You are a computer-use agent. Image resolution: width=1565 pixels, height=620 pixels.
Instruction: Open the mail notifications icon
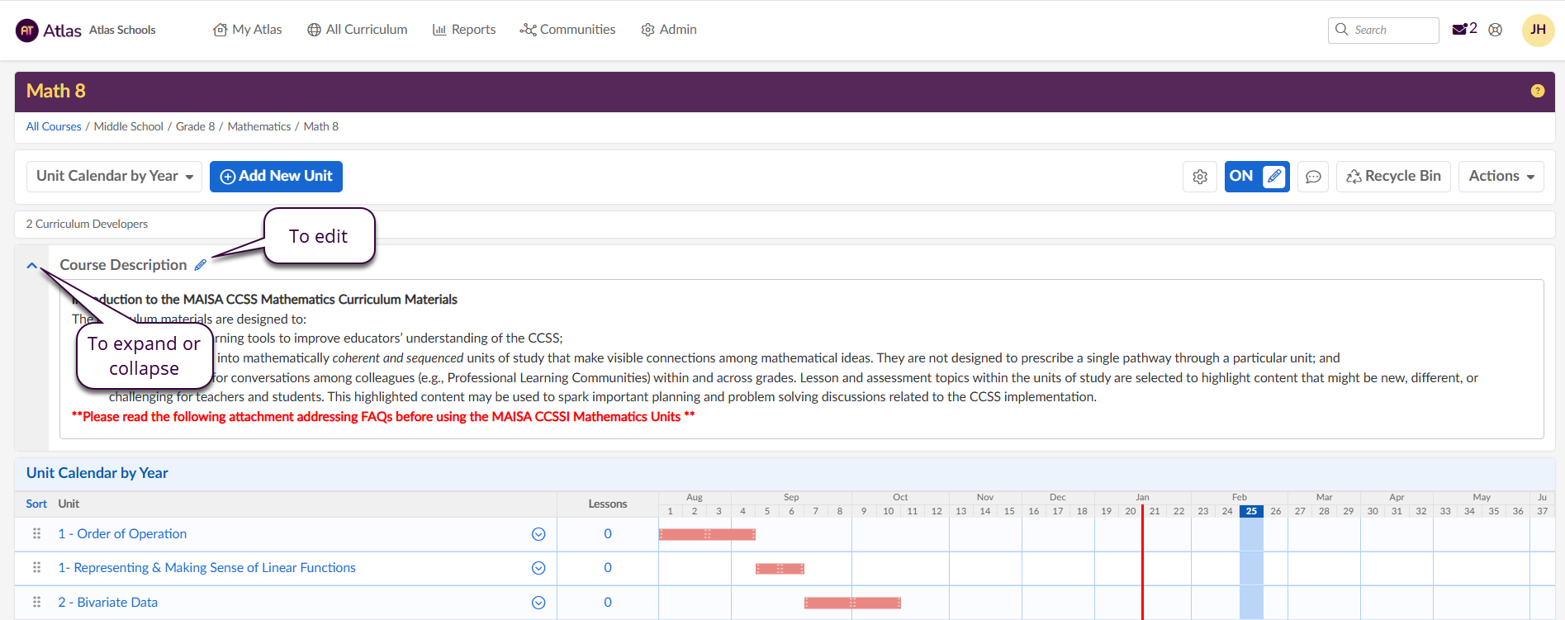[x=1460, y=30]
